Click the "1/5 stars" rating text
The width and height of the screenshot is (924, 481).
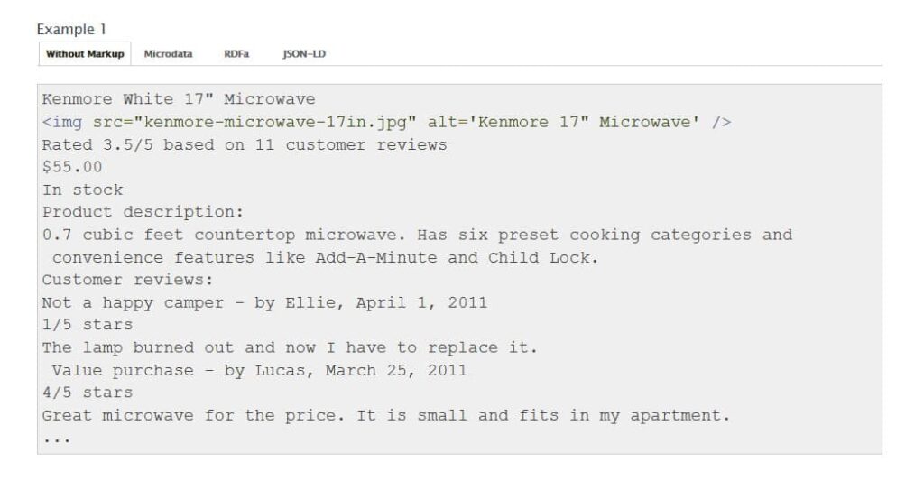pos(88,325)
